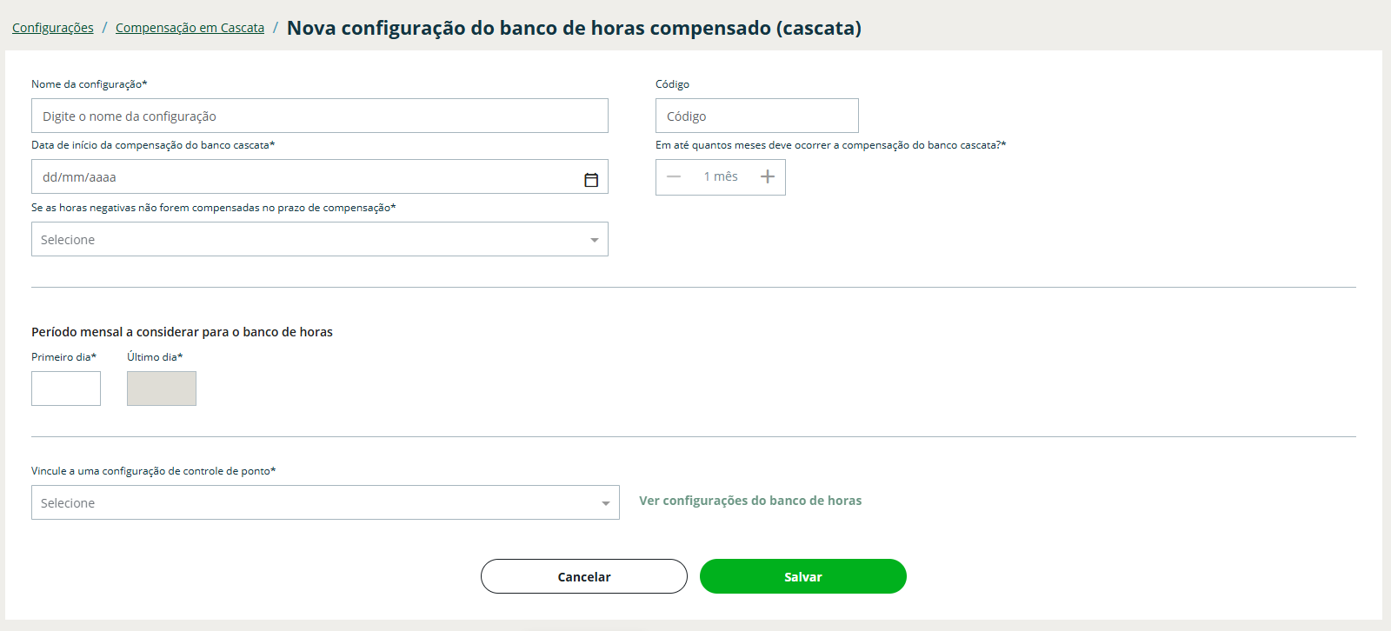This screenshot has height=631, width=1391.
Task: Decrease the compensation months with minus
Action: (x=674, y=177)
